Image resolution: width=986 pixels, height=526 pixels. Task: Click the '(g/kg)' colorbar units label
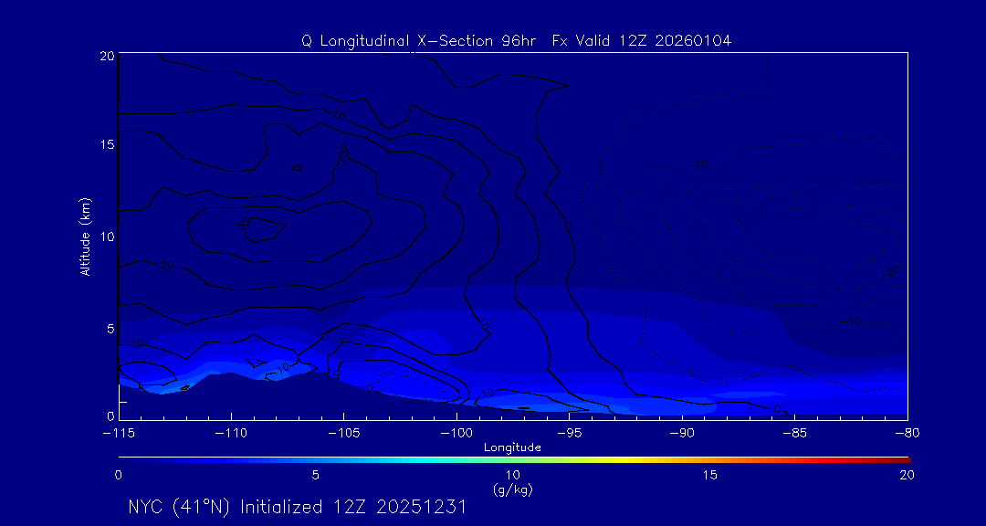(513, 489)
